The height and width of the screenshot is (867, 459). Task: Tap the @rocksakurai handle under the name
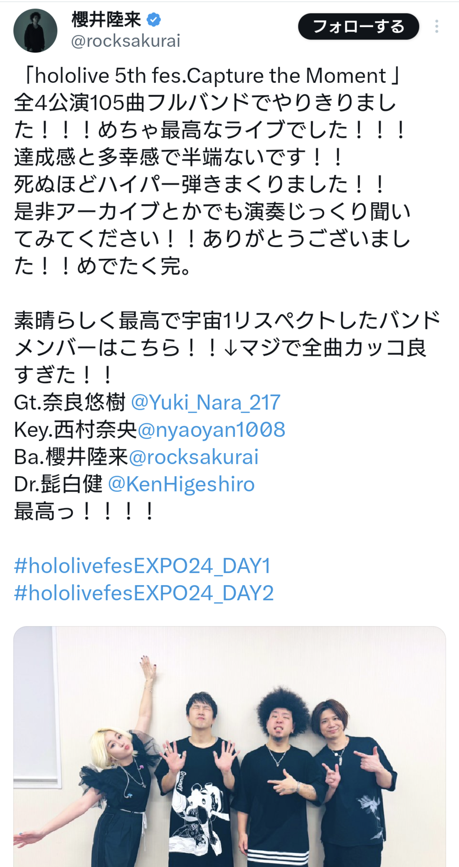[126, 41]
